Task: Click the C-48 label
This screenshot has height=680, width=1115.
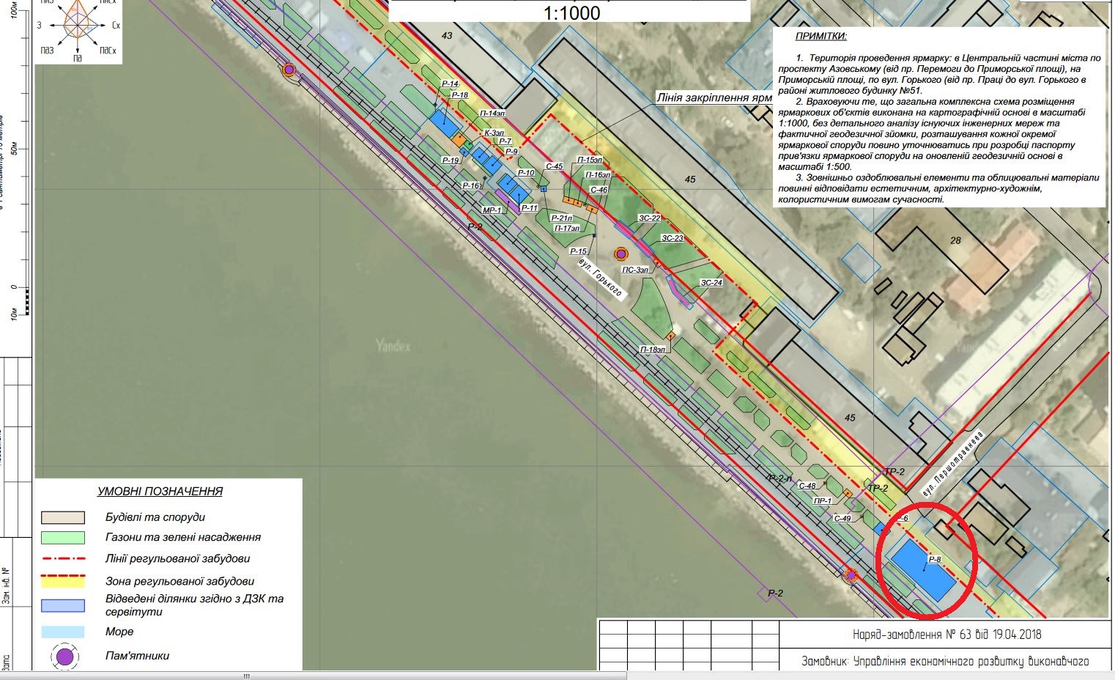Action: [x=807, y=486]
